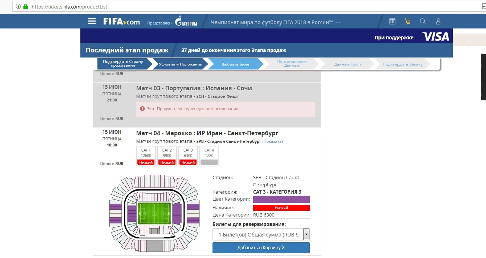Viewport: 486px width, 258px height.
Task: Click the purple category color swatch
Action: coord(281,199)
